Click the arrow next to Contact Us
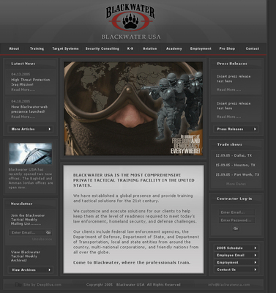 pyautogui.click(x=256, y=270)
